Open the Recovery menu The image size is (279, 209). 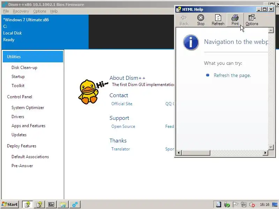(x=21, y=11)
